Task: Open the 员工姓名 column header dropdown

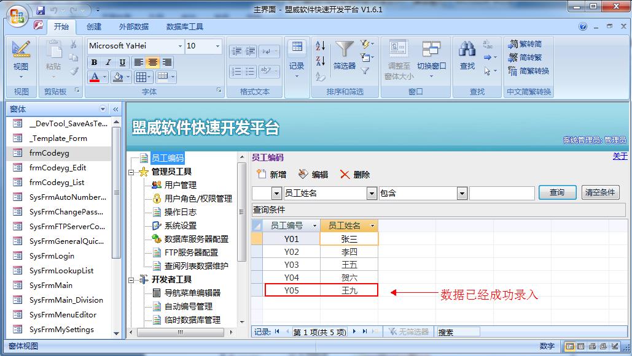Action: (372, 226)
